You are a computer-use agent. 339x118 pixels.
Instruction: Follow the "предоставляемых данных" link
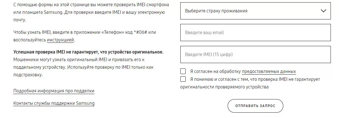pyautogui.click(x=269, y=72)
